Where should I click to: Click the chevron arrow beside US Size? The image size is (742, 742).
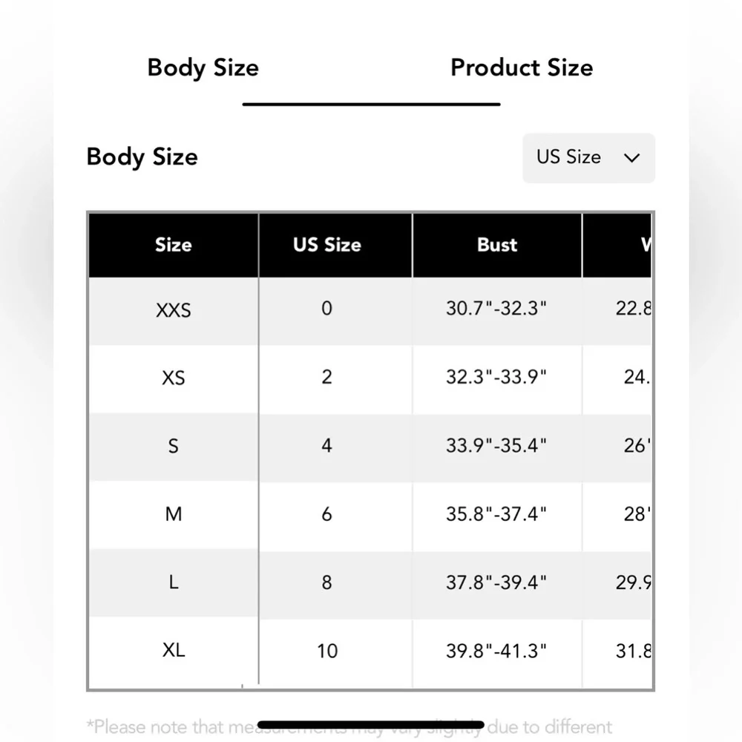tap(632, 157)
